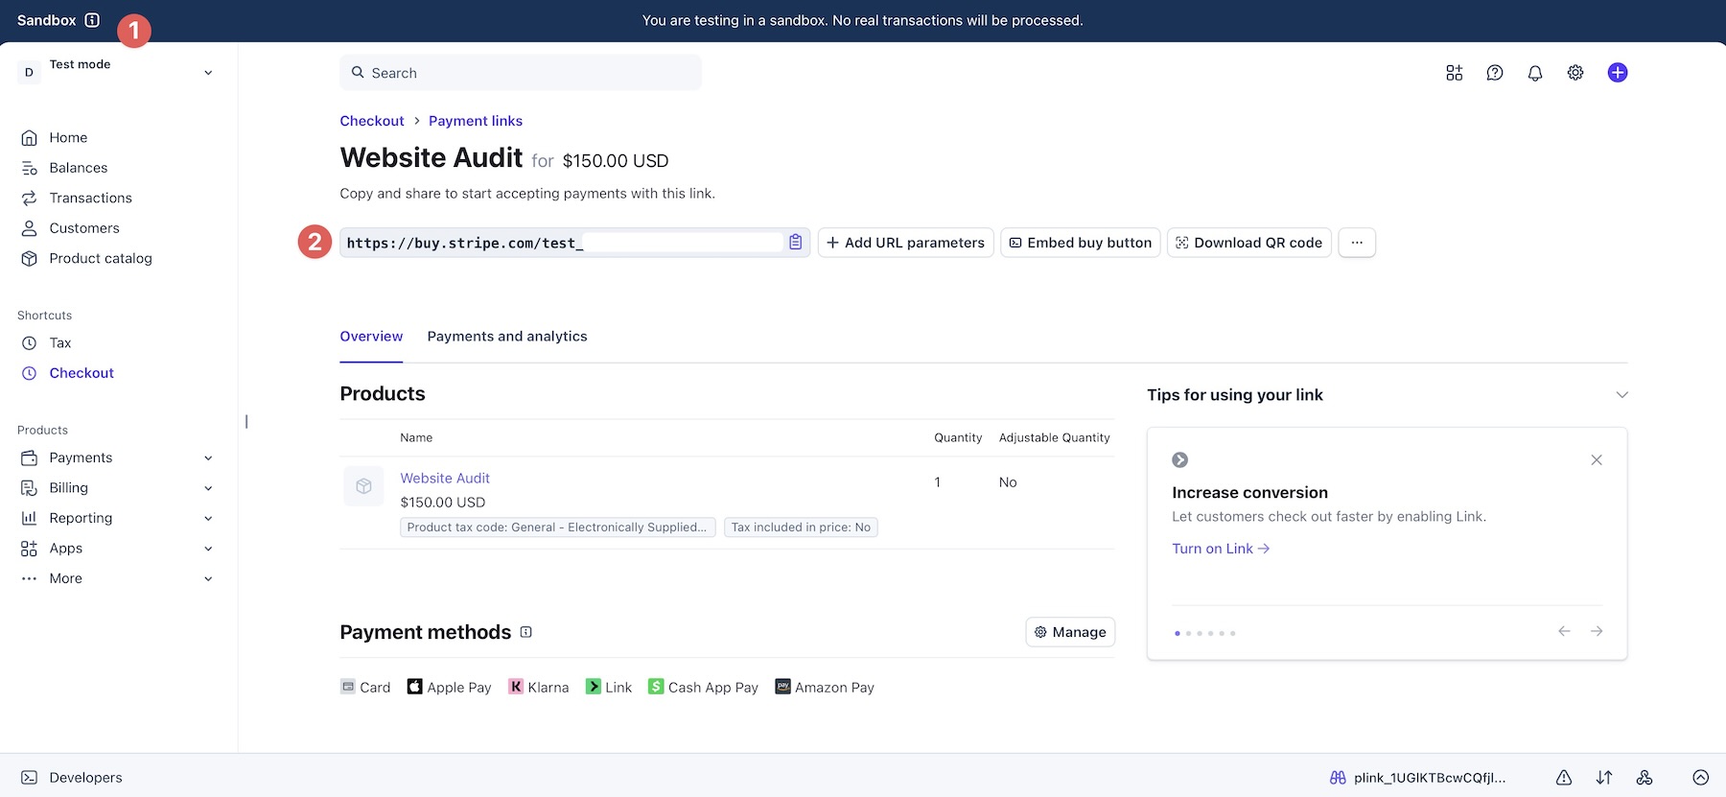Image resolution: width=1726 pixels, height=797 pixels.
Task: Click into the Search field
Action: 521,73
